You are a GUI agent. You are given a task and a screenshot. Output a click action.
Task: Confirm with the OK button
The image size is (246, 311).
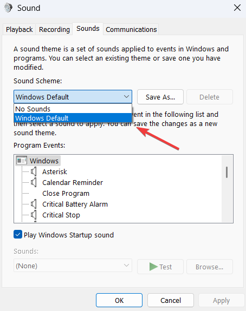(119, 300)
